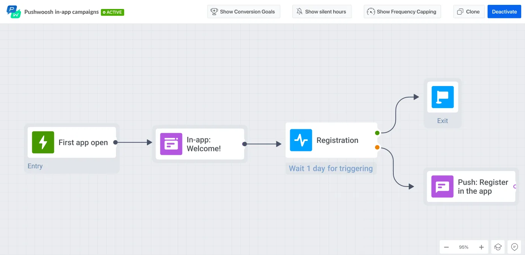Image resolution: width=525 pixels, height=255 pixels.
Task: Toggle the ACTIVE status badge
Action: pyautogui.click(x=112, y=12)
